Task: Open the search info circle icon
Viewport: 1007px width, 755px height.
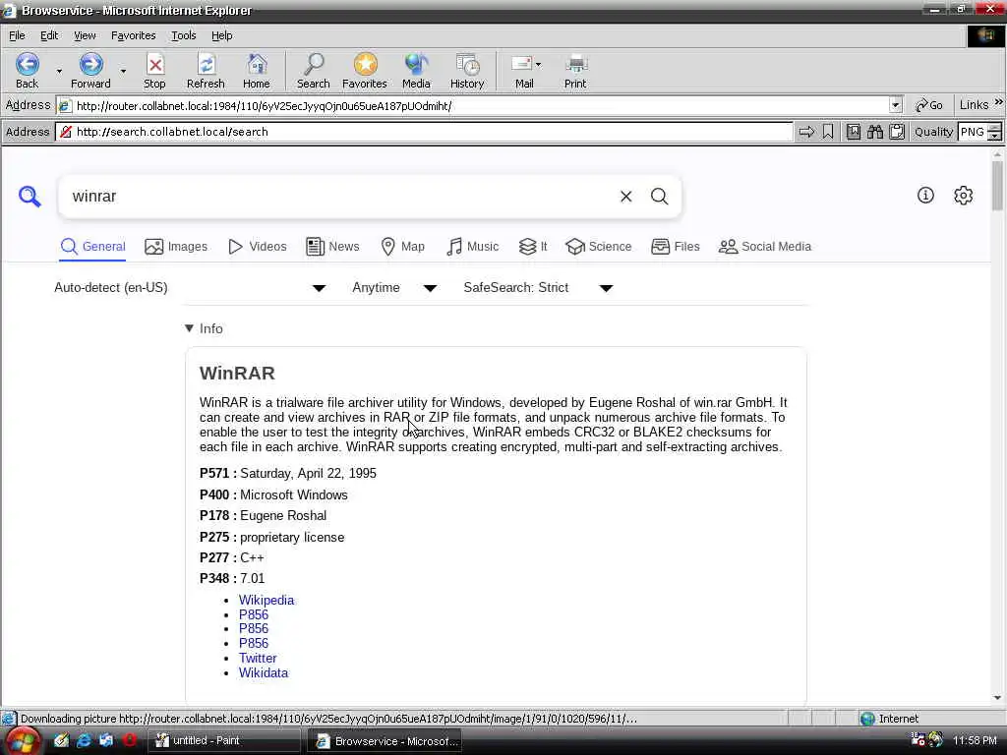Action: pyautogui.click(x=925, y=196)
